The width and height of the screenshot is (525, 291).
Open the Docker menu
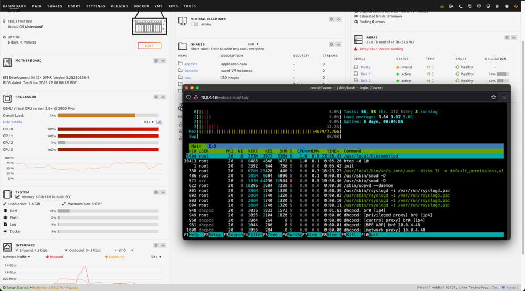tap(141, 6)
